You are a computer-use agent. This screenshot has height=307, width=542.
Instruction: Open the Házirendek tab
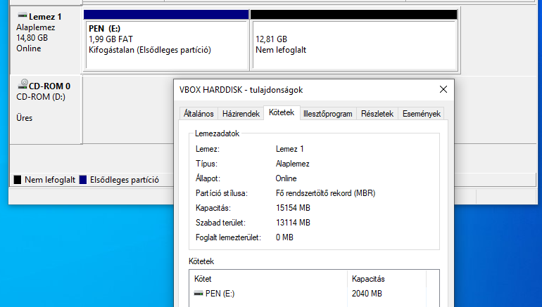241,114
